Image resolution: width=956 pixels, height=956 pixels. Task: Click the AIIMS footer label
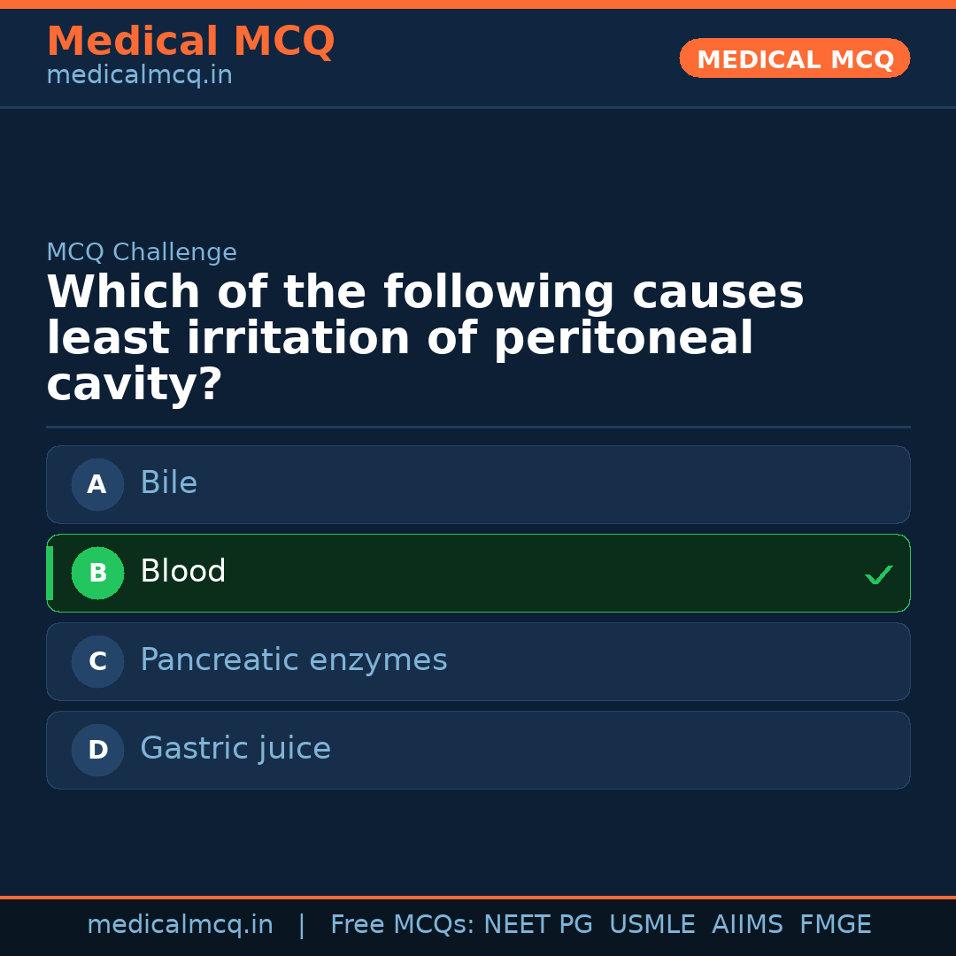pos(748,923)
